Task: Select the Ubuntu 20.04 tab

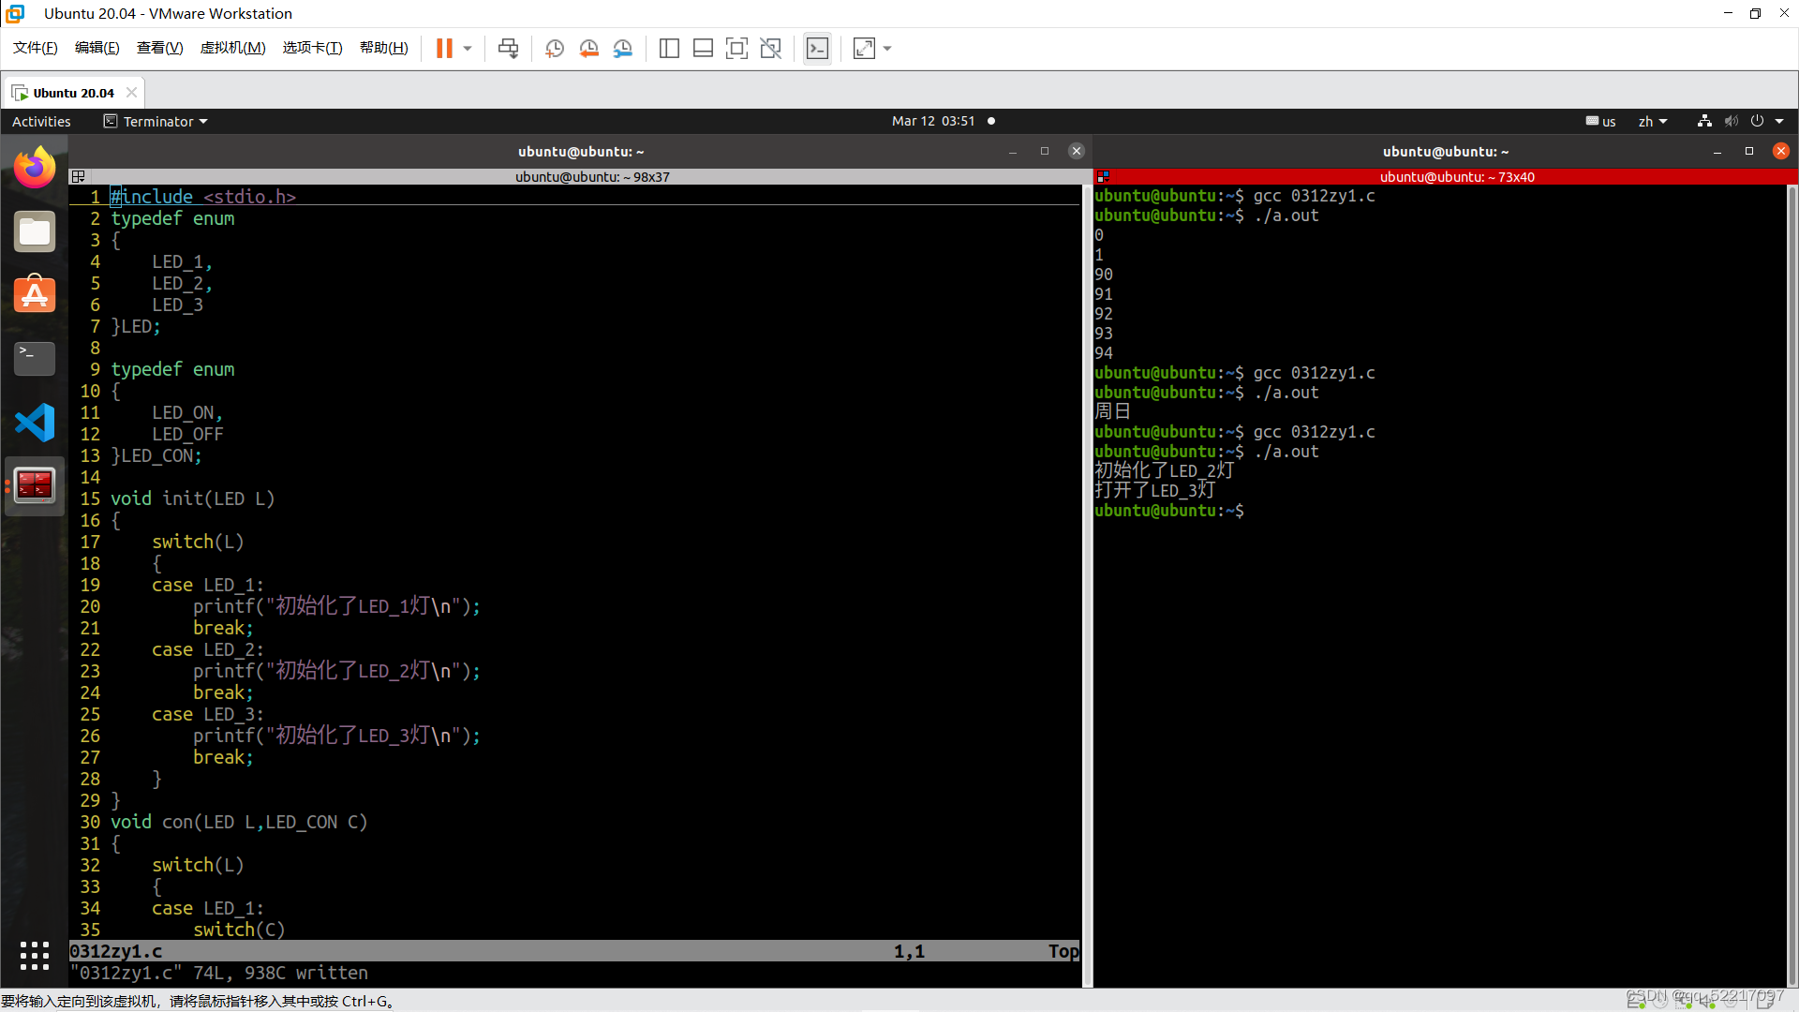Action: point(73,93)
